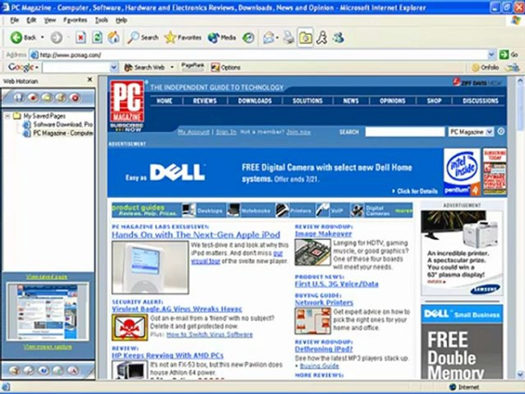Open the Tools menu

[102, 20]
